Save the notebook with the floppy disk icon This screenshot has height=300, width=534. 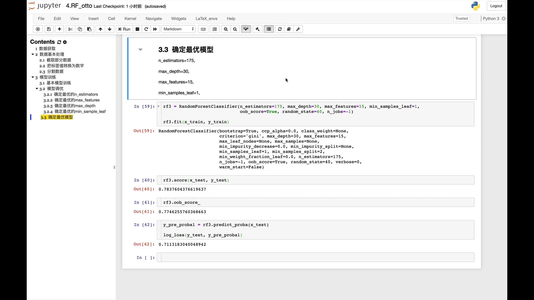click(49, 29)
